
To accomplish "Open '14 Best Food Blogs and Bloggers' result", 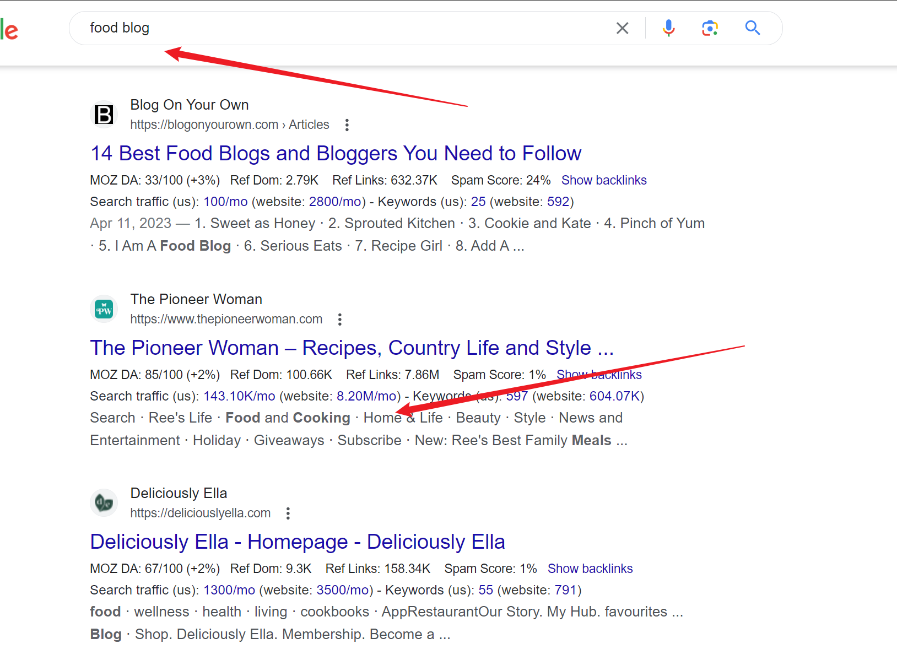I will tap(336, 153).
